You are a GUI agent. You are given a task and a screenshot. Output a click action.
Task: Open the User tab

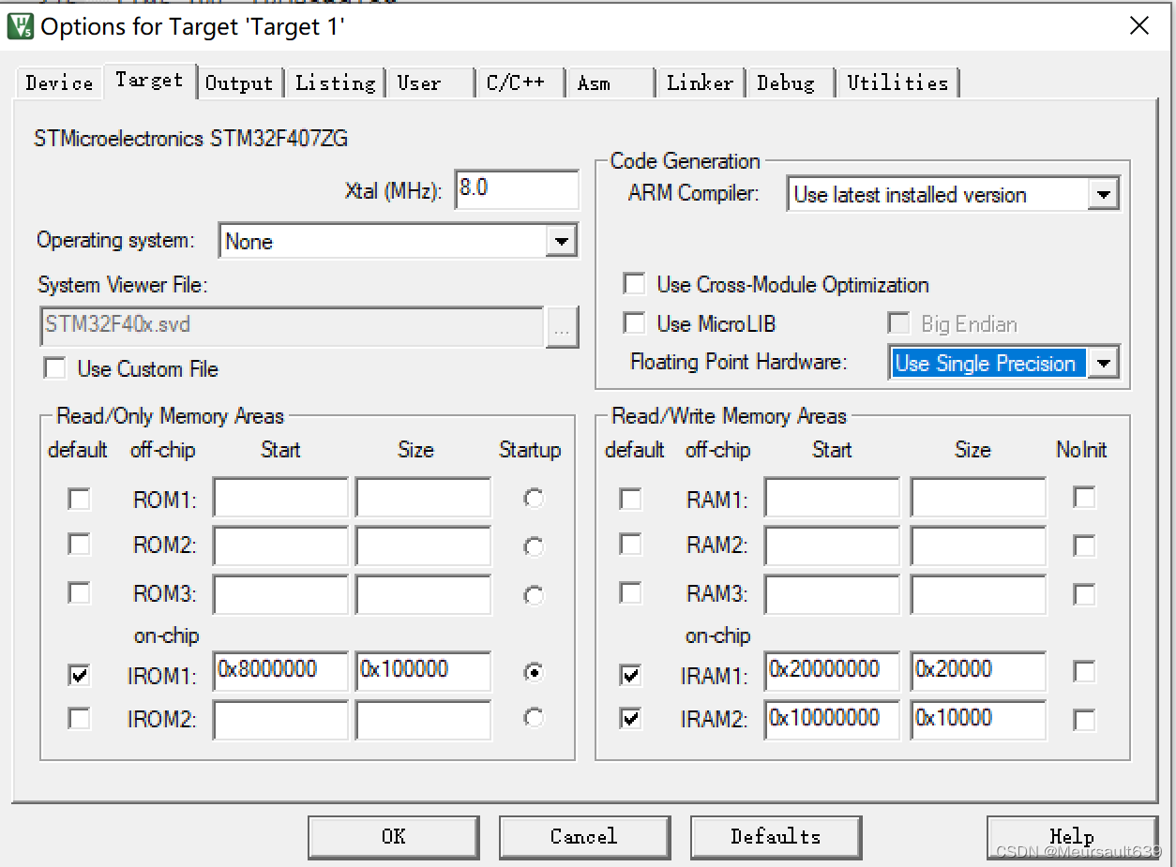tap(431, 82)
